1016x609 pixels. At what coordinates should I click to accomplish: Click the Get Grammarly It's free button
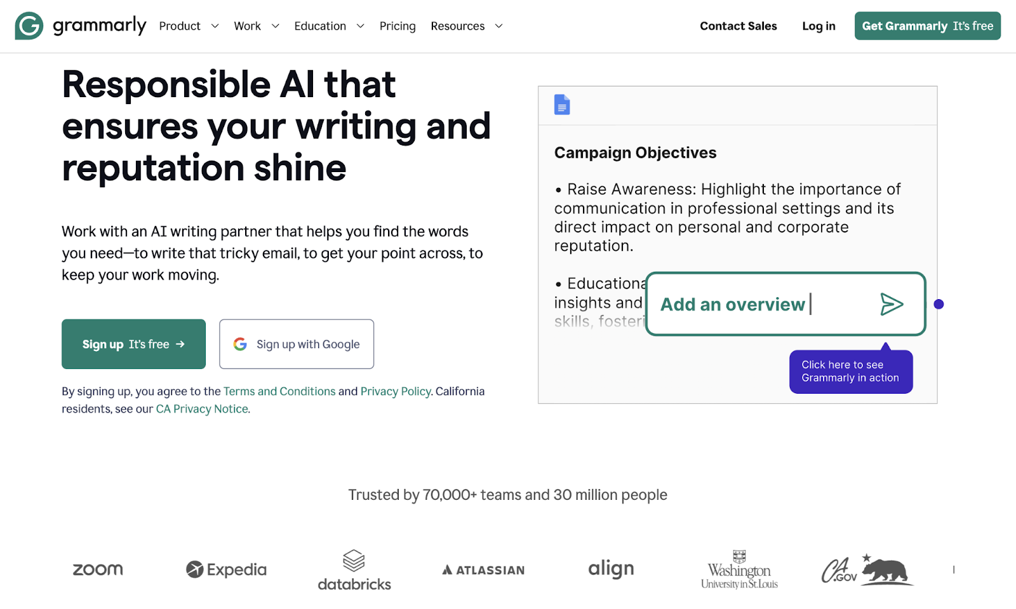(927, 26)
